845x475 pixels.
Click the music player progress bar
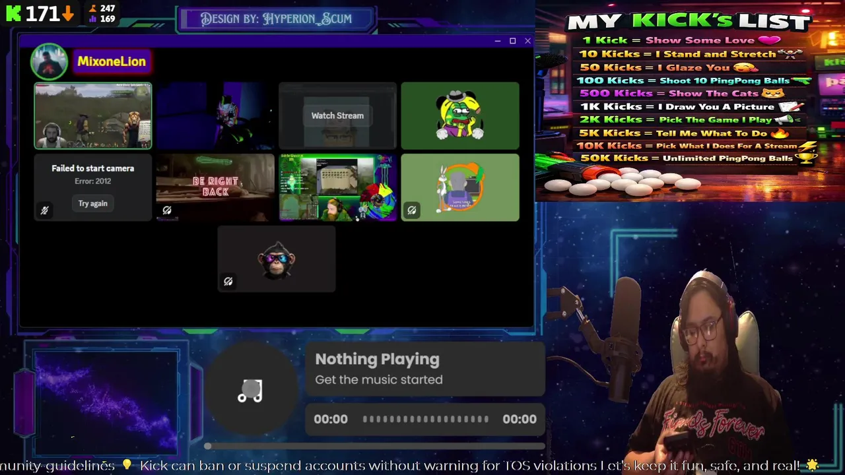(426, 419)
